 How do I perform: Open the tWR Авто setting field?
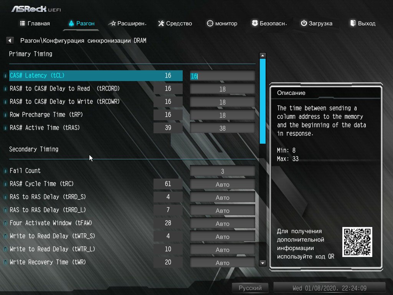(x=222, y=262)
